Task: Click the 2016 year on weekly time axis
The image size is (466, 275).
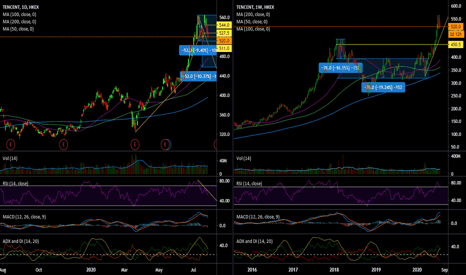Action: pyautogui.click(x=252, y=270)
